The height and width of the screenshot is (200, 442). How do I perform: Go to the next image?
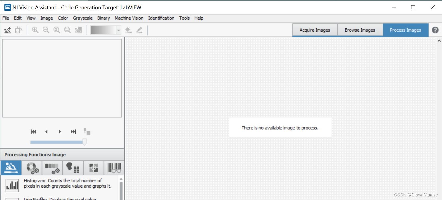60,132
